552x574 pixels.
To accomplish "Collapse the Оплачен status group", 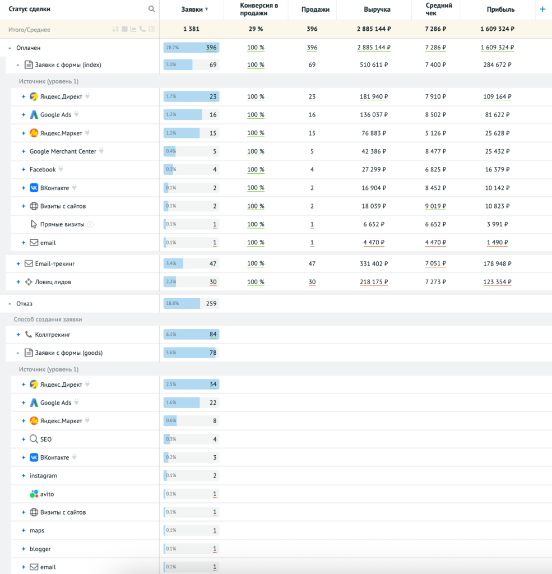I will coord(10,48).
